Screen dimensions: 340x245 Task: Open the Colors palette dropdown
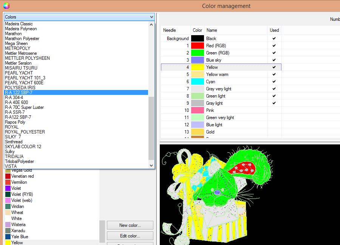[x=79, y=17]
